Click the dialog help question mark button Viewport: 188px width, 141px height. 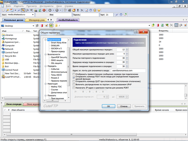point(137,32)
